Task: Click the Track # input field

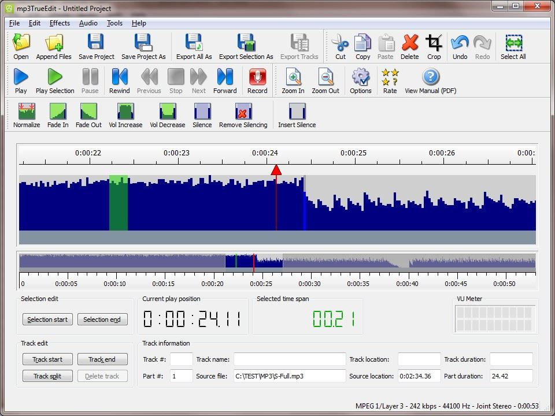Action: [x=181, y=359]
